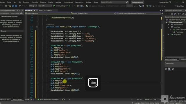Click the Live Share icon
186x104 pixels.
176,6
